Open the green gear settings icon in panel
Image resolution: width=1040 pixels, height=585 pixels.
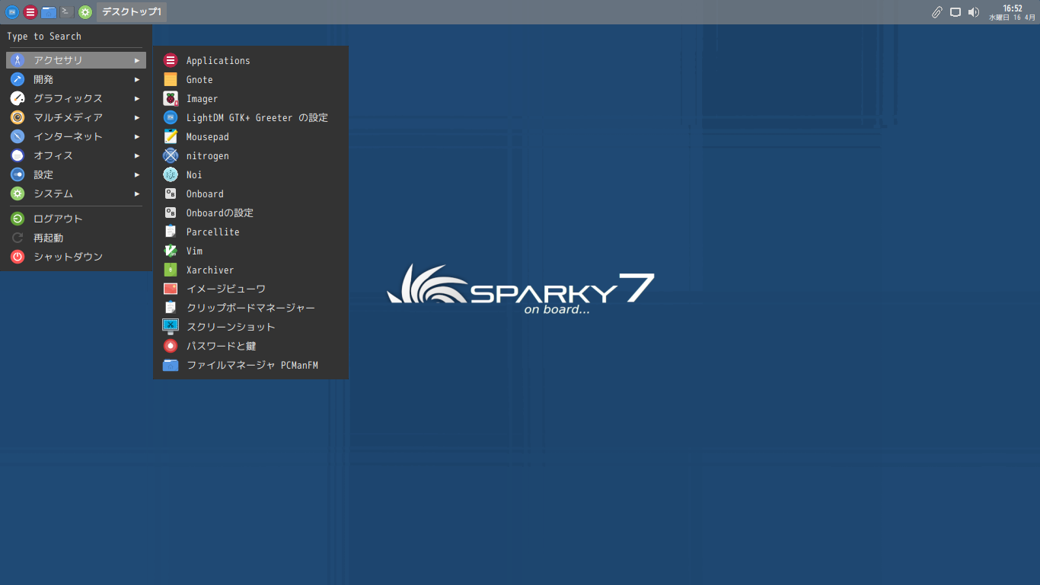85,12
